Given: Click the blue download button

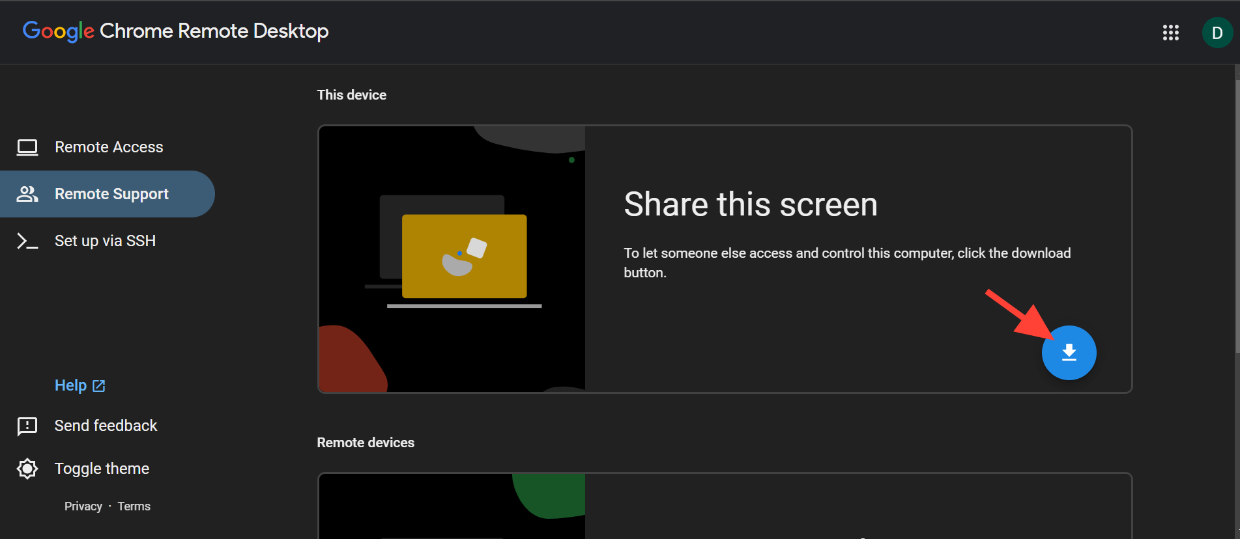Looking at the screenshot, I should (x=1069, y=353).
